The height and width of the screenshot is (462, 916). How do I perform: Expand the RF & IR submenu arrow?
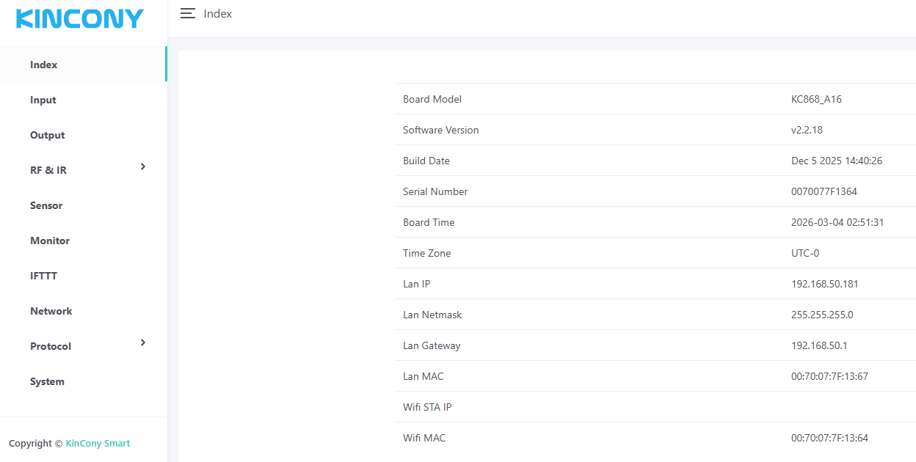143,167
